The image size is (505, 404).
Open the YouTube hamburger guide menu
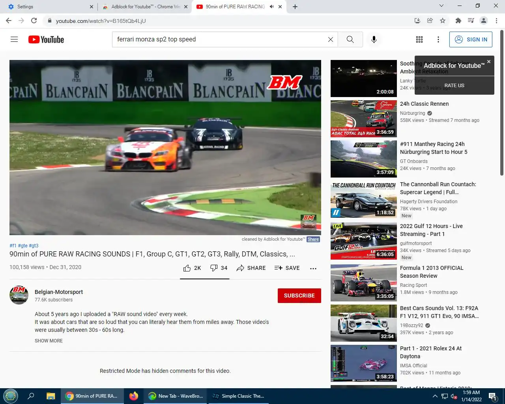[14, 39]
